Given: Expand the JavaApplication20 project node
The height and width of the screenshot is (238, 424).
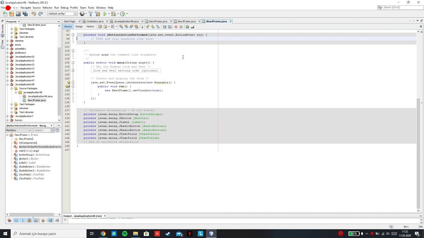Looking at the screenshot, I should [x=7, y=57].
